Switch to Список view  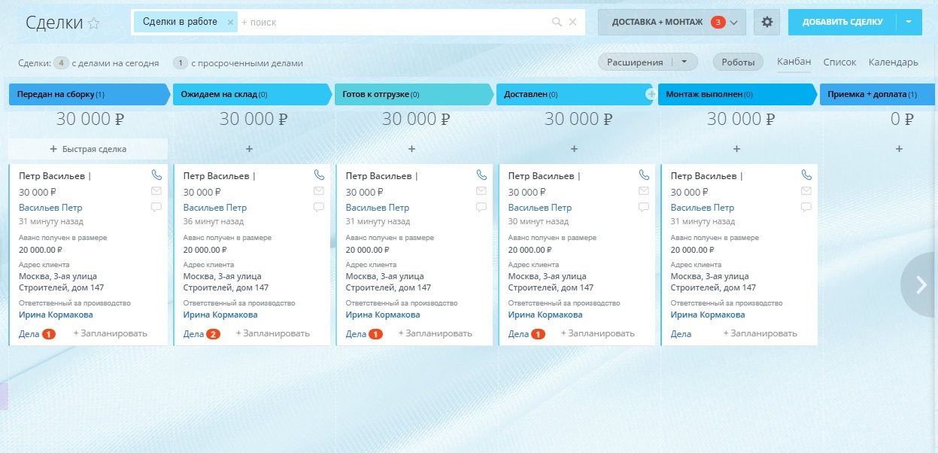point(839,62)
